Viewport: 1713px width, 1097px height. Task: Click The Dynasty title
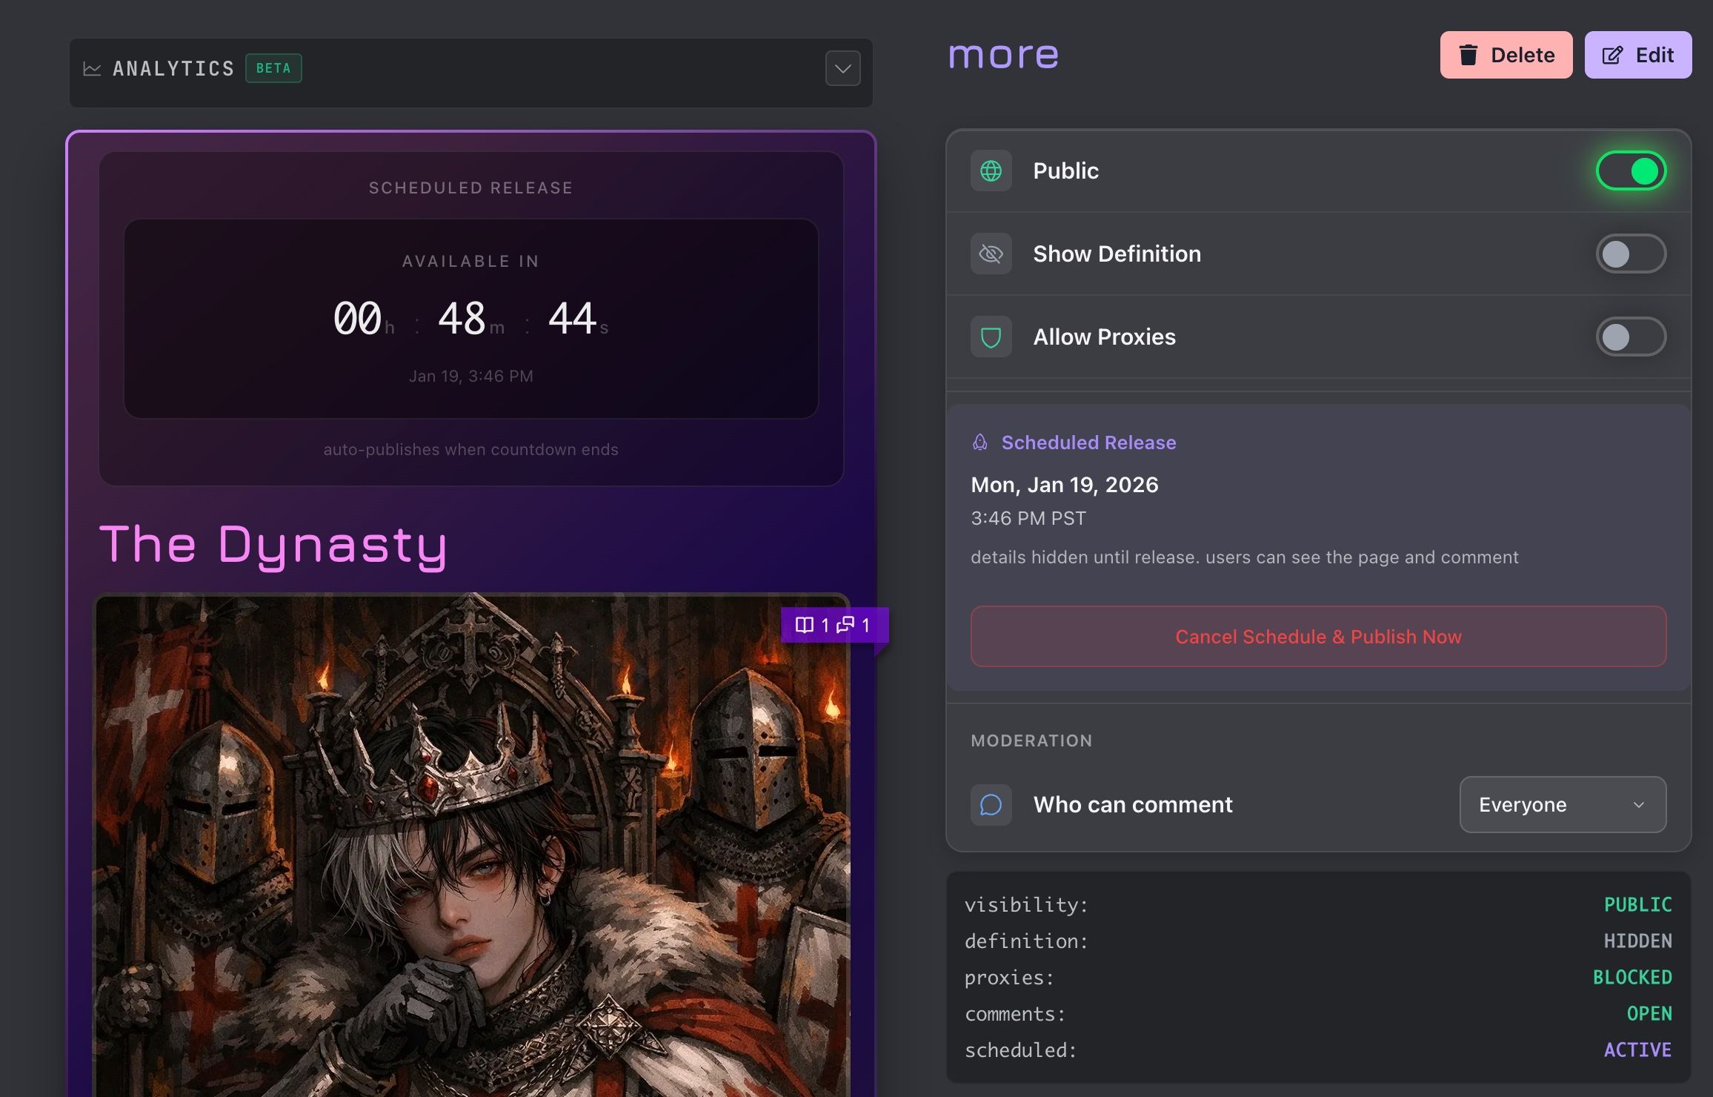273,545
